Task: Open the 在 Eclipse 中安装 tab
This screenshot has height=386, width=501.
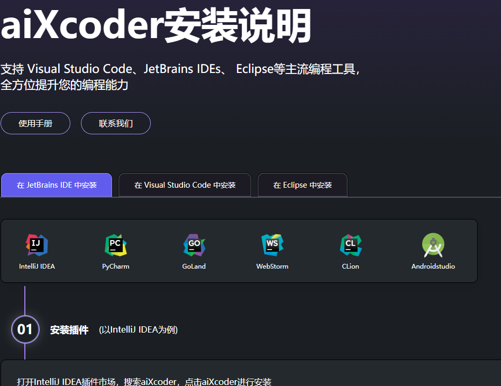Action: point(303,185)
